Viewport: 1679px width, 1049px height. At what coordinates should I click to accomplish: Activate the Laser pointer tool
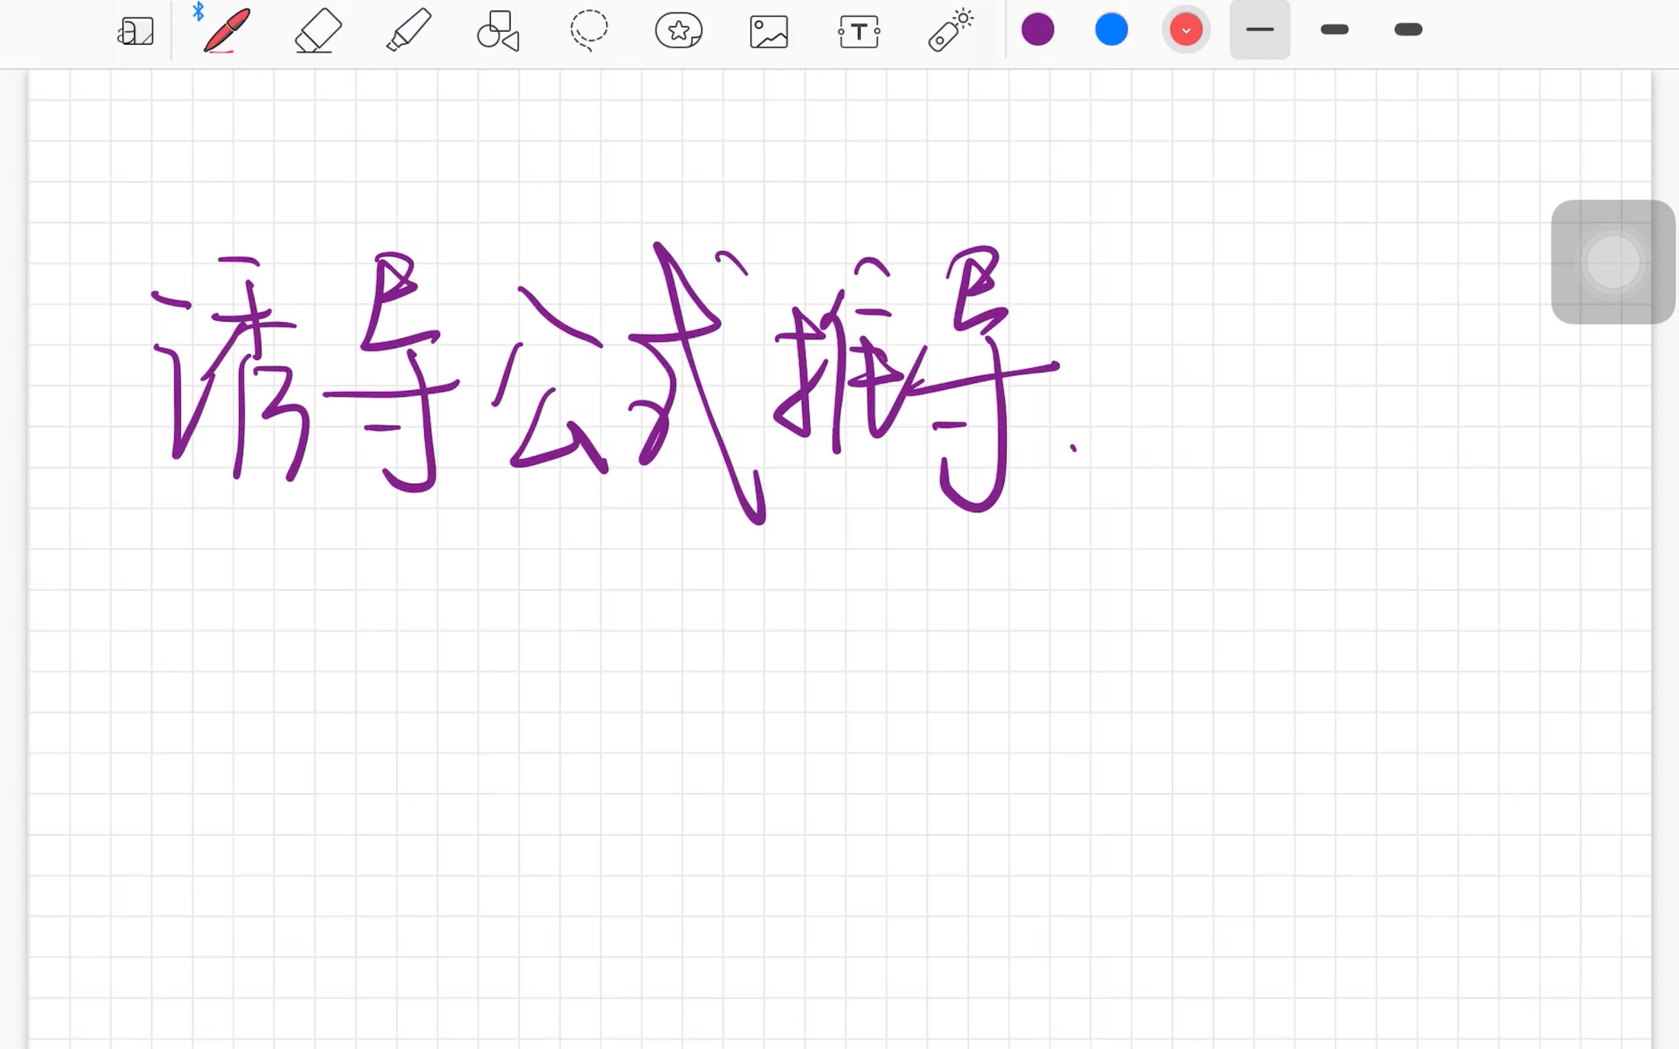[950, 31]
